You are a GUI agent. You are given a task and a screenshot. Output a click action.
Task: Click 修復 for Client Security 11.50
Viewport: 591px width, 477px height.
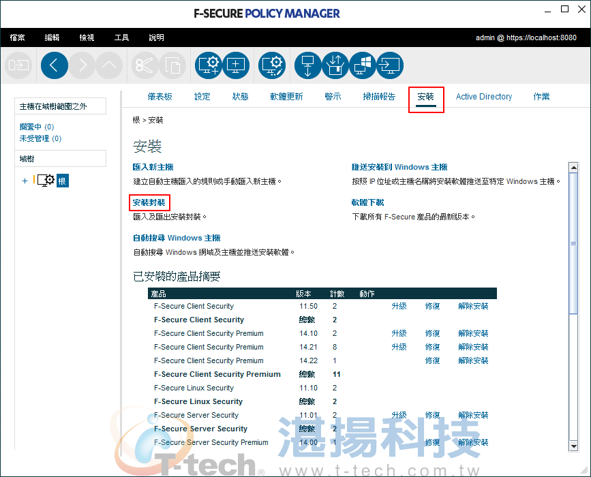click(x=433, y=307)
